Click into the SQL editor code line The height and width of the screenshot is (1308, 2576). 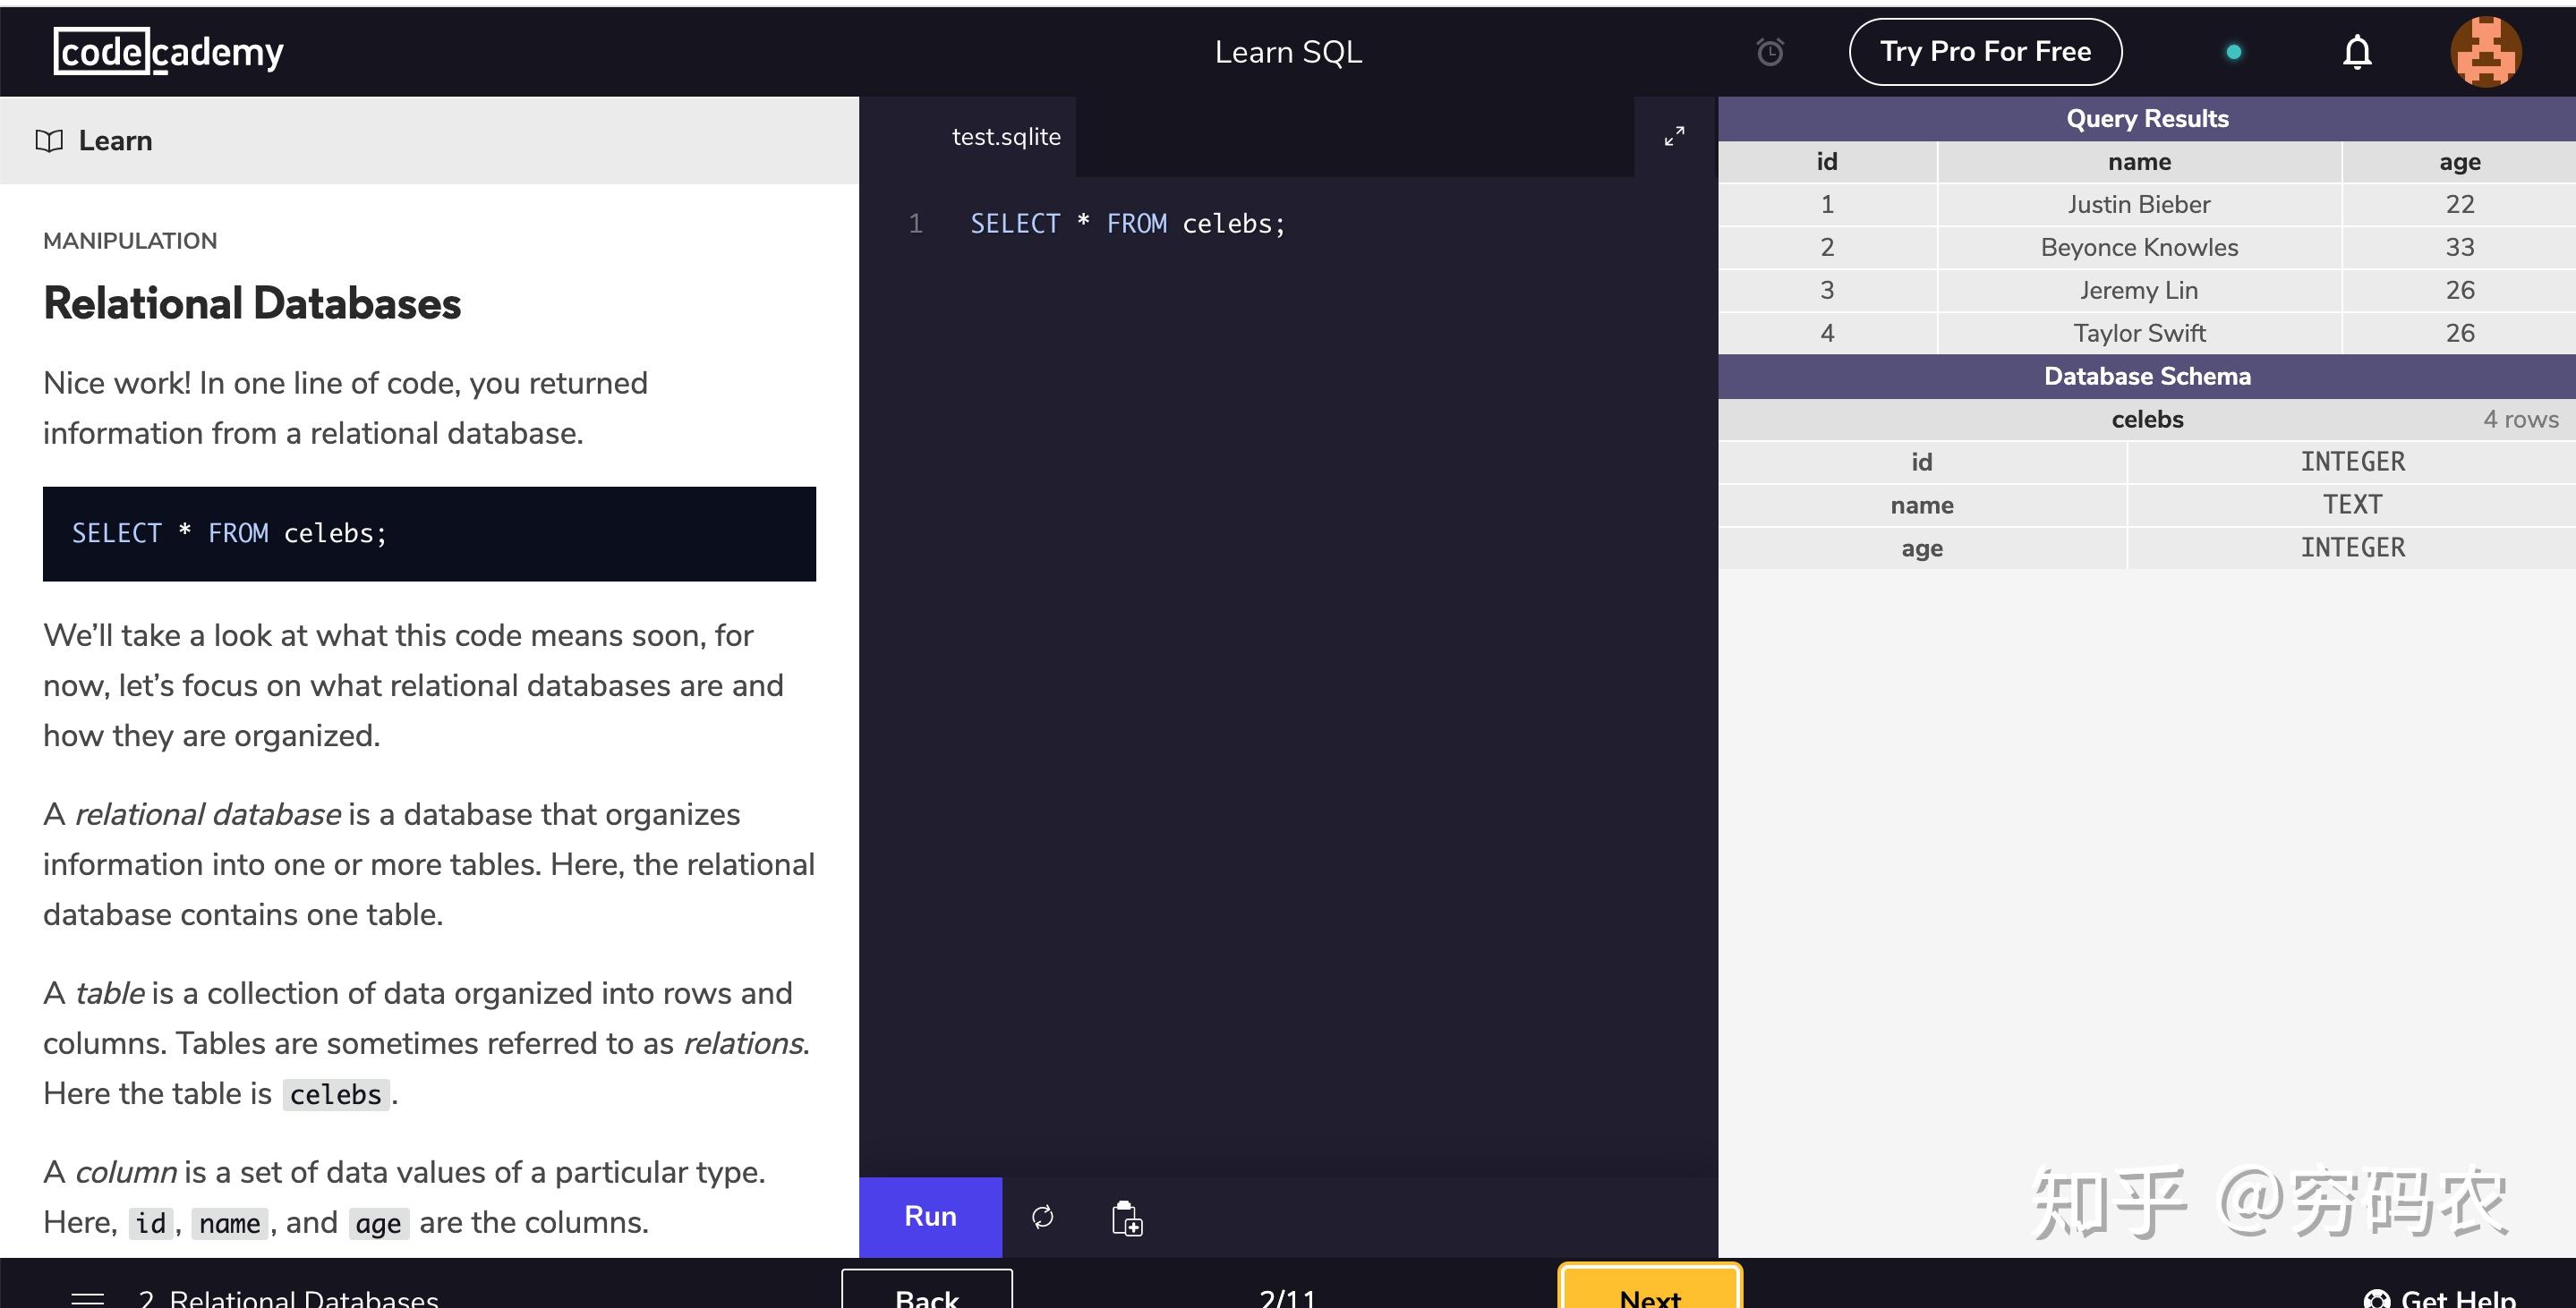point(1127,224)
